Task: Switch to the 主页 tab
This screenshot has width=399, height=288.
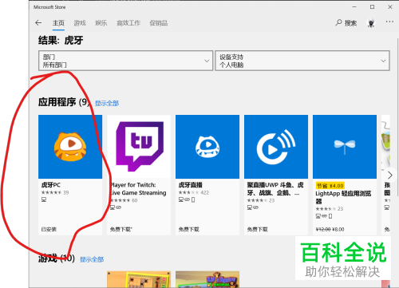Action: pos(58,23)
